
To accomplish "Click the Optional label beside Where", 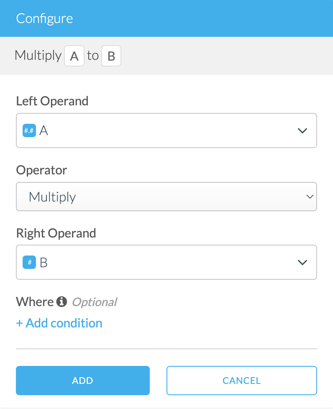I will pyautogui.click(x=94, y=302).
